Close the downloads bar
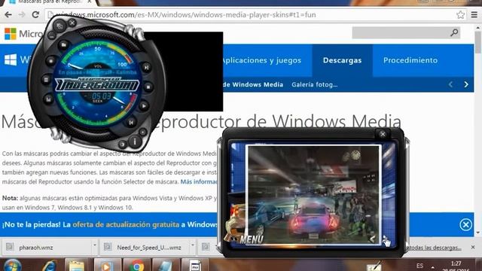The height and width of the screenshot is (271, 482). (473, 247)
